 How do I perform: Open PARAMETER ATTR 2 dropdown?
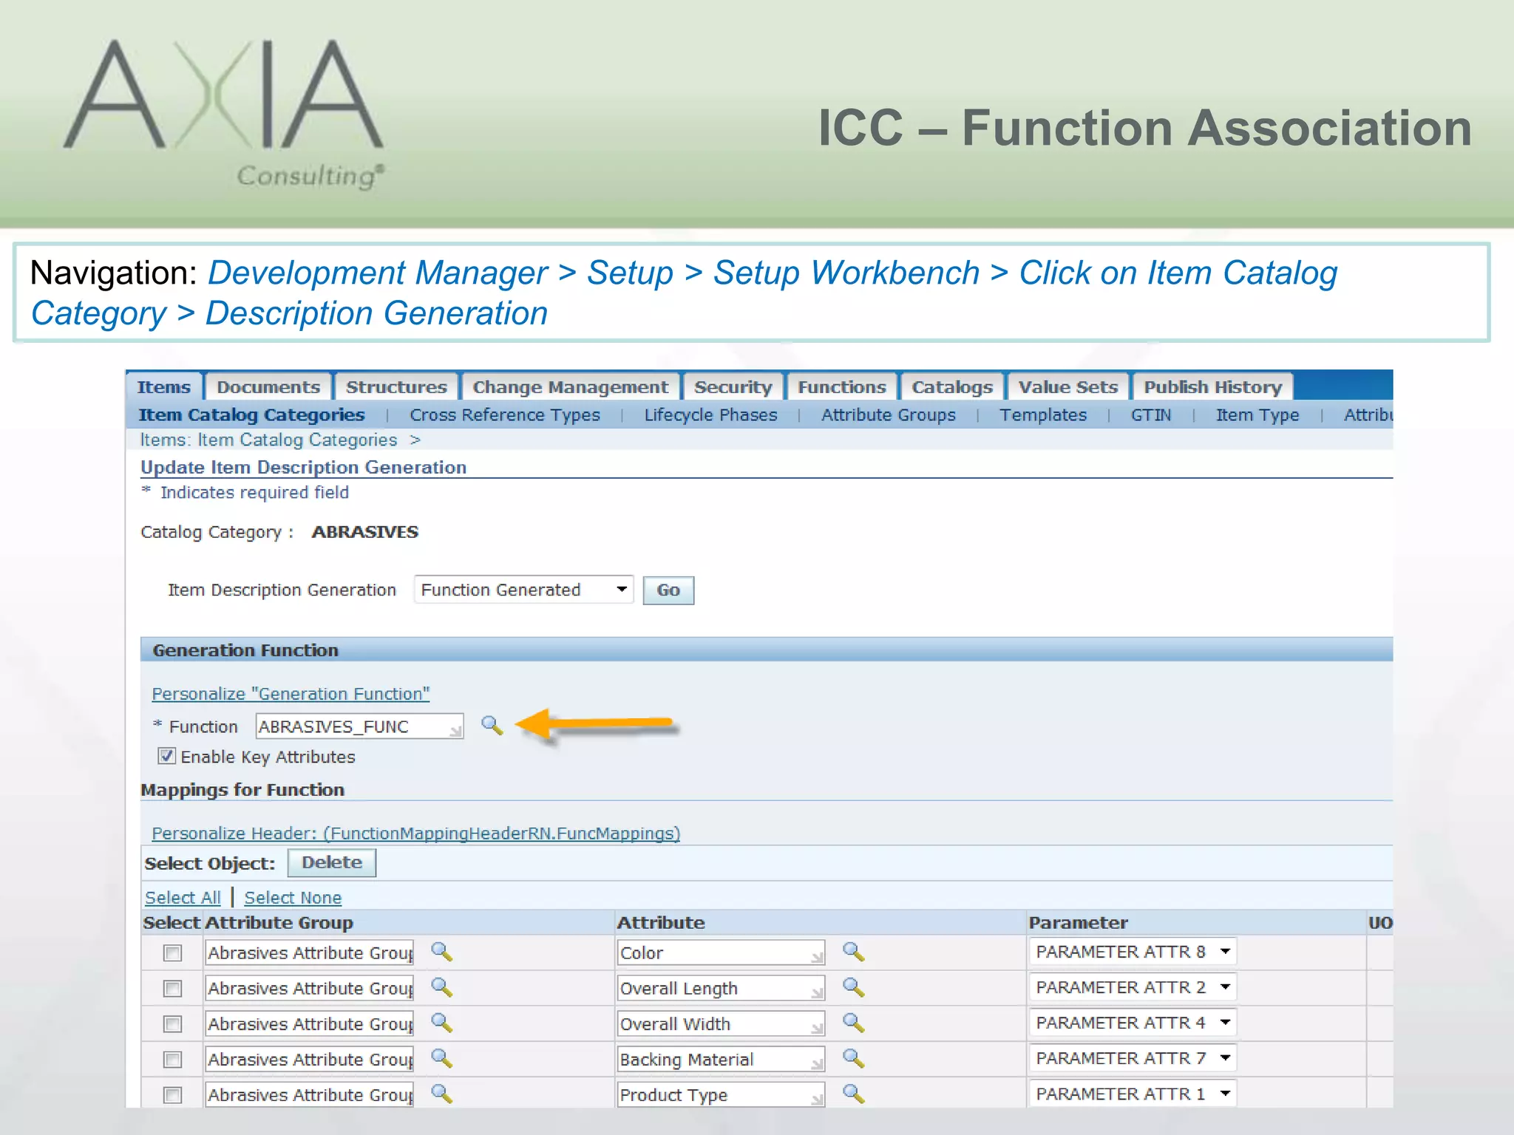pyautogui.click(x=1132, y=987)
